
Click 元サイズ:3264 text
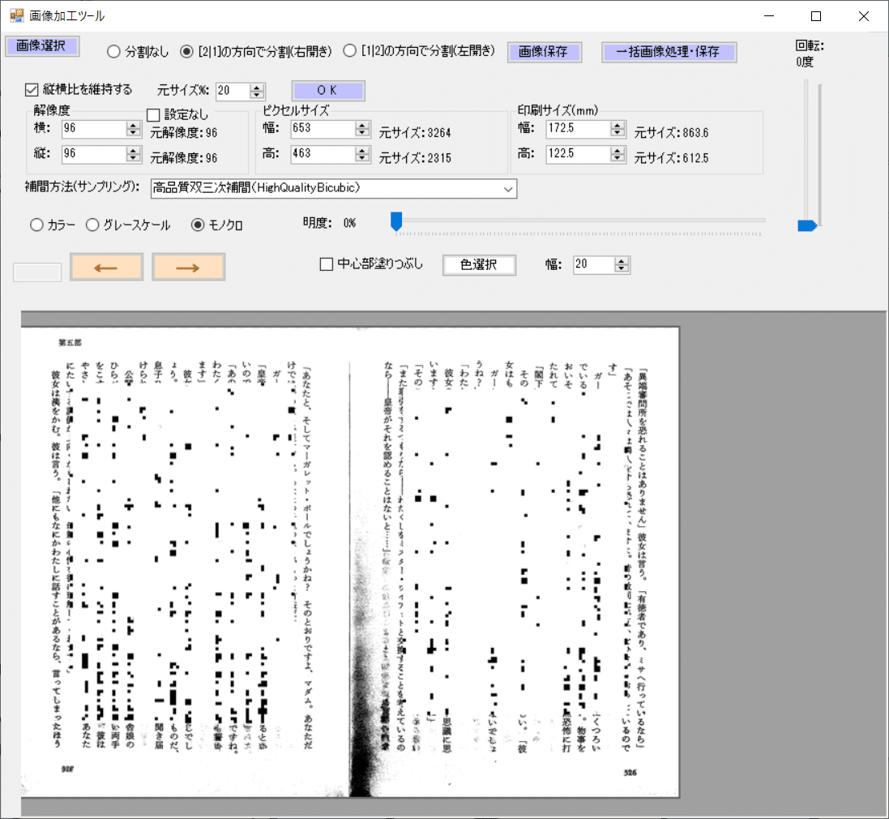[x=415, y=133]
